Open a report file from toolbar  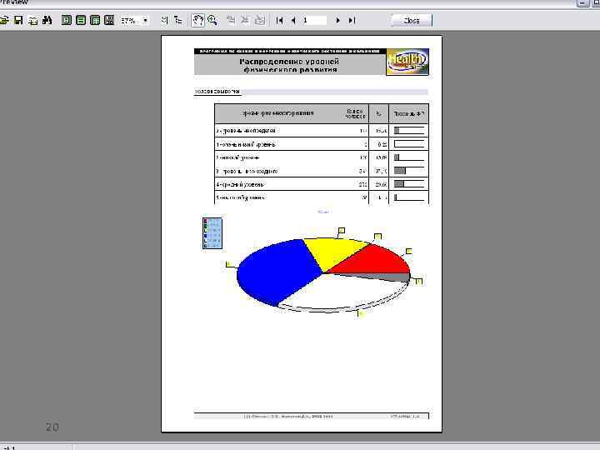[x=3, y=20]
